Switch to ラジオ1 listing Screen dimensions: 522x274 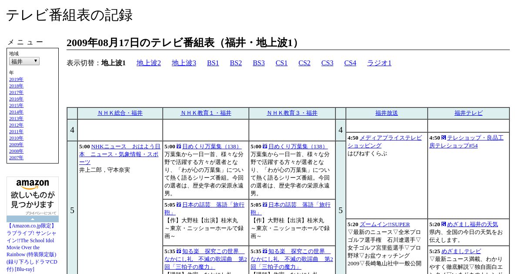tap(379, 63)
